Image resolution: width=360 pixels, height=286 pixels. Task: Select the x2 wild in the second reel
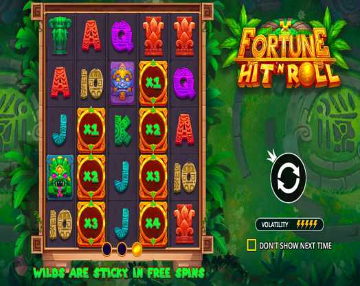91,176
